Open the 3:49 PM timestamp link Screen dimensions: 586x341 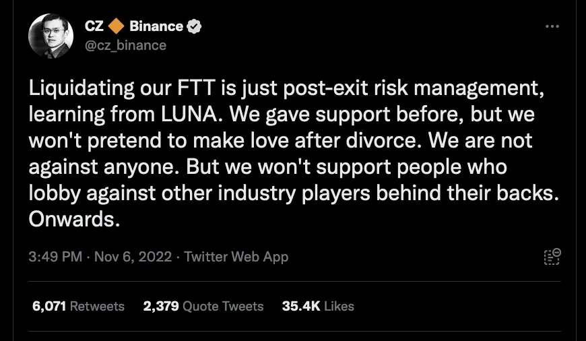click(x=56, y=257)
